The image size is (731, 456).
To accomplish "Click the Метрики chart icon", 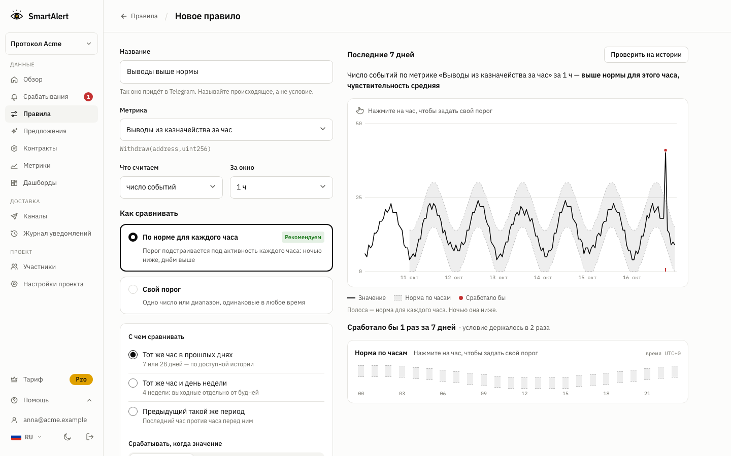I will 14,166.
